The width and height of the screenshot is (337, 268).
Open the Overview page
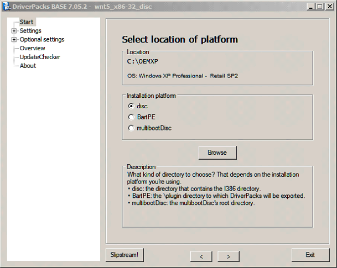32,48
